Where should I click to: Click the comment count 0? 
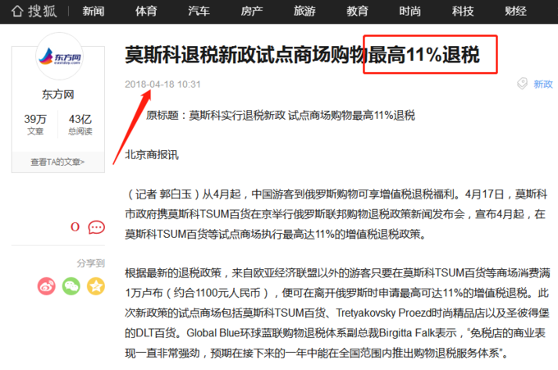click(x=75, y=227)
